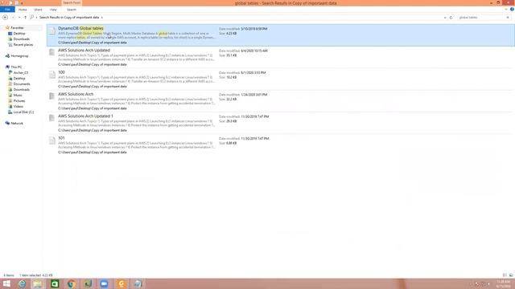Viewport: 515px width, 289px height.
Task: Select the AWS Solutions Arch Updated result
Action: point(281,57)
